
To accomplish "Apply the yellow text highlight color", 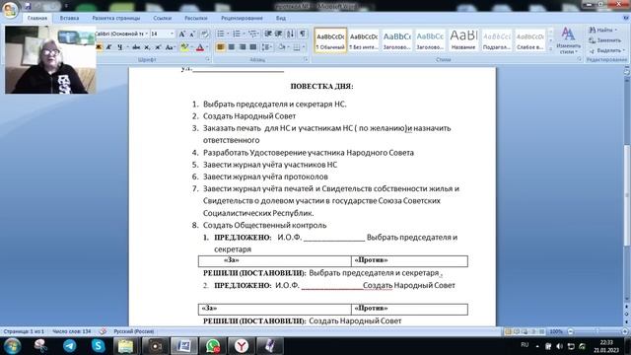I will click(184, 47).
